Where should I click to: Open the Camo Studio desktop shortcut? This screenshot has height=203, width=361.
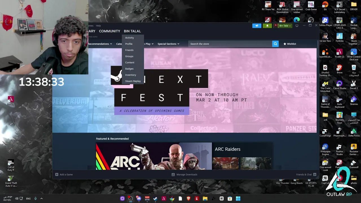tap(340, 85)
